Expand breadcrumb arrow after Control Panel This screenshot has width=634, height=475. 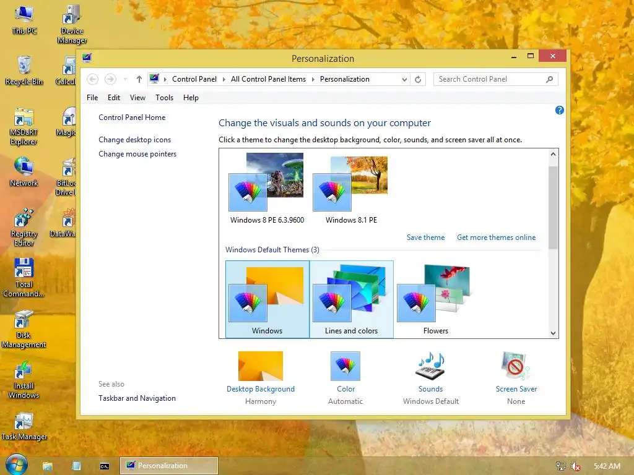pyautogui.click(x=224, y=80)
